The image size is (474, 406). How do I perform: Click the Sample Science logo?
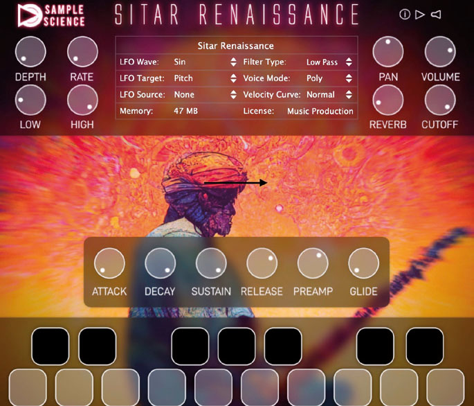coord(51,15)
